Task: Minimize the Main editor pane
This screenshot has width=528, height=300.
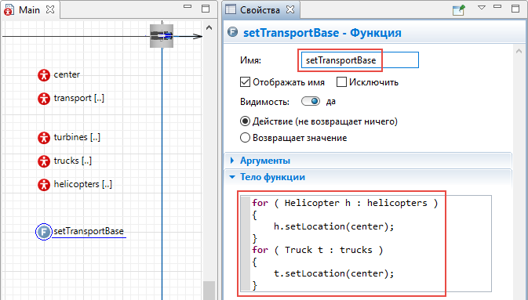Action: [x=188, y=7]
